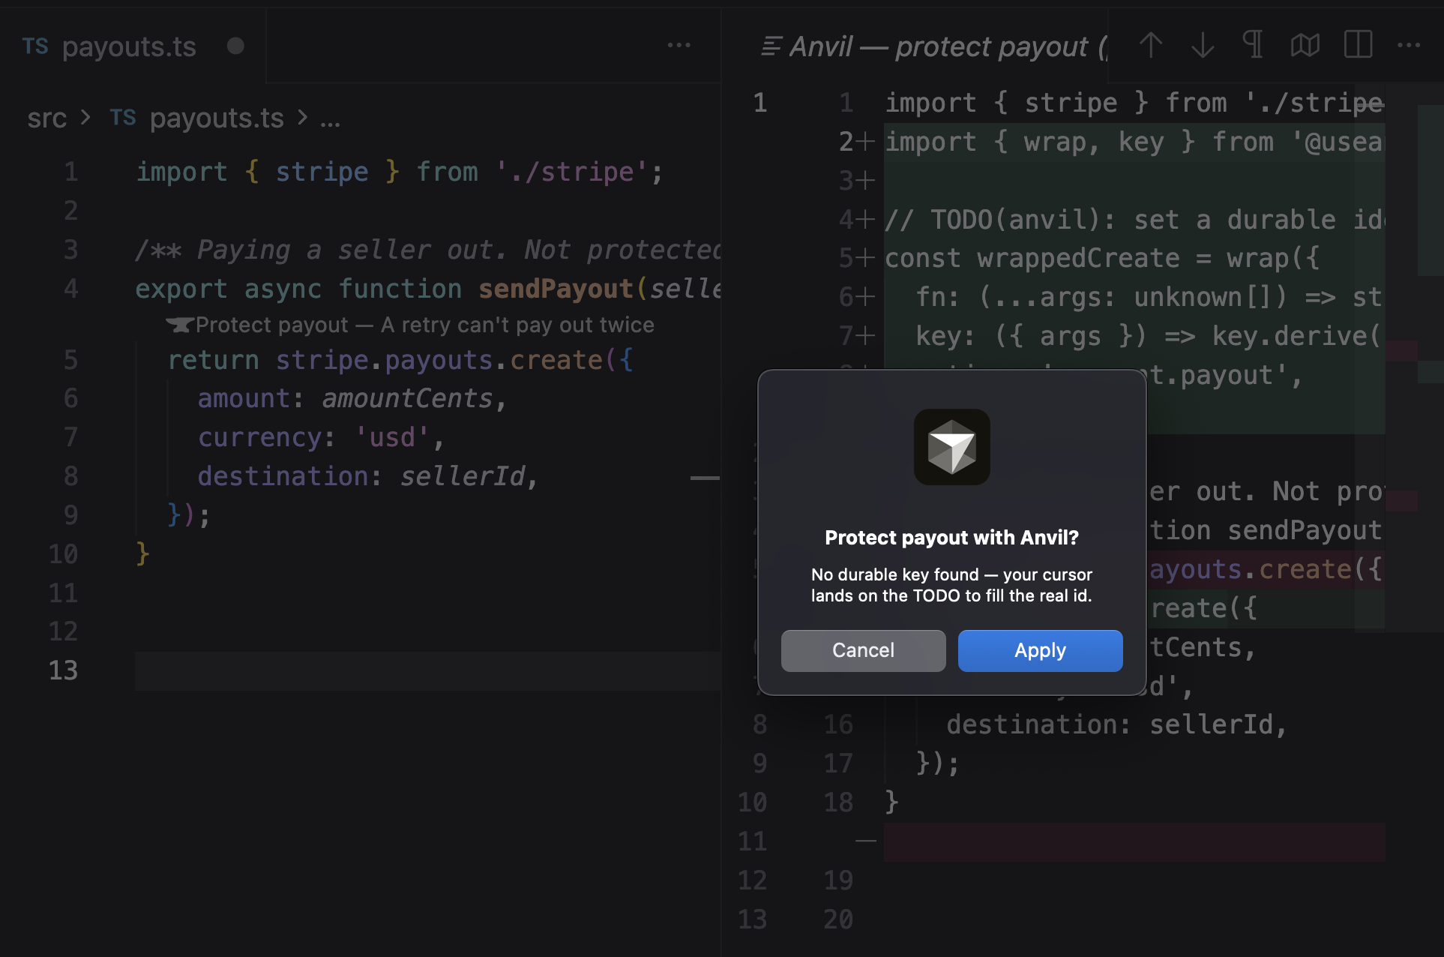Click the src breadcrumb folder
The height and width of the screenshot is (957, 1444).
(46, 118)
